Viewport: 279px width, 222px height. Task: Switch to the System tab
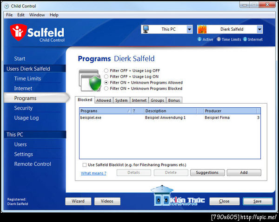pos(121,100)
